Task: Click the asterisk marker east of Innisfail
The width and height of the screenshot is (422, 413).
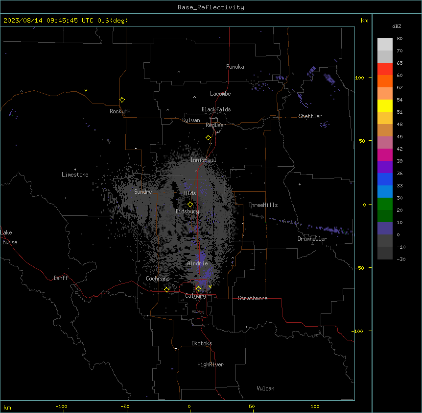Action: click(x=246, y=149)
